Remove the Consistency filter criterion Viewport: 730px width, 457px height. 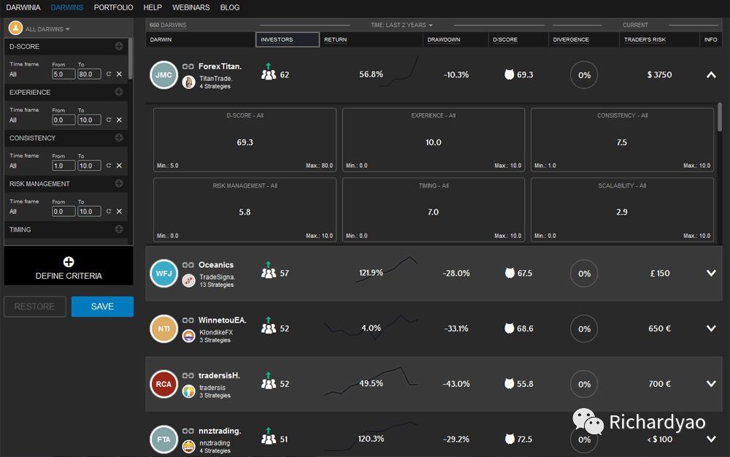pos(119,166)
